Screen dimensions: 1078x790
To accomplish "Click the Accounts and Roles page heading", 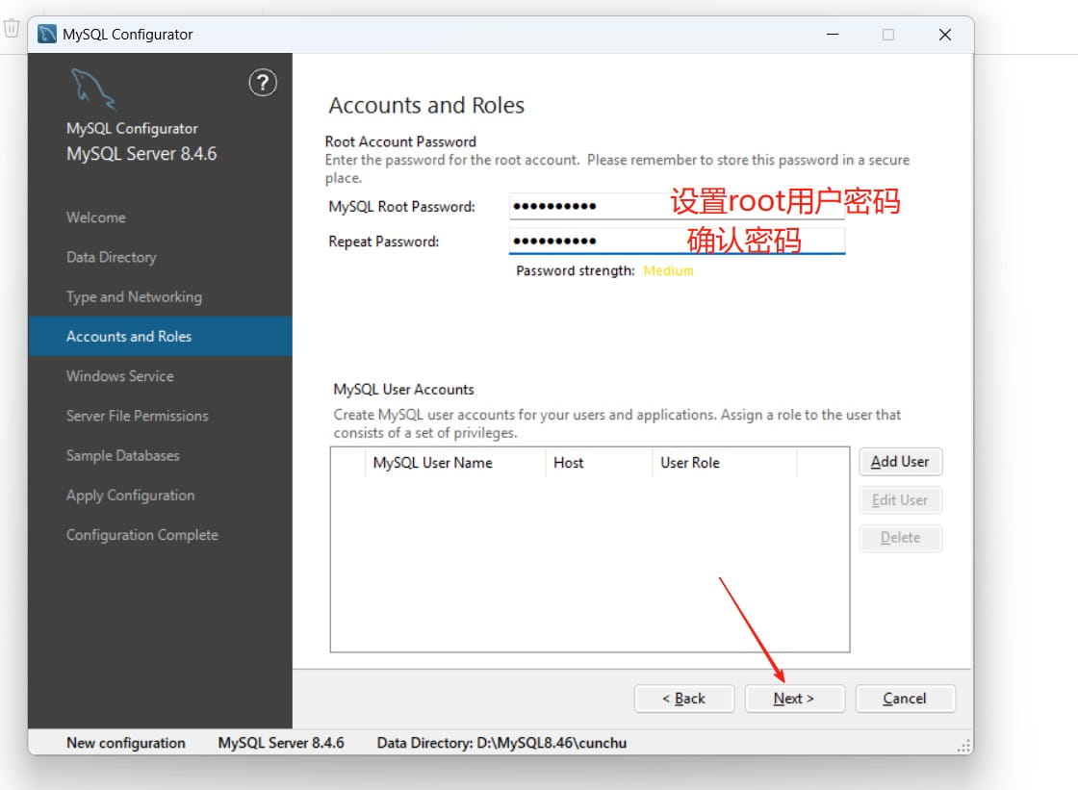I will [426, 105].
